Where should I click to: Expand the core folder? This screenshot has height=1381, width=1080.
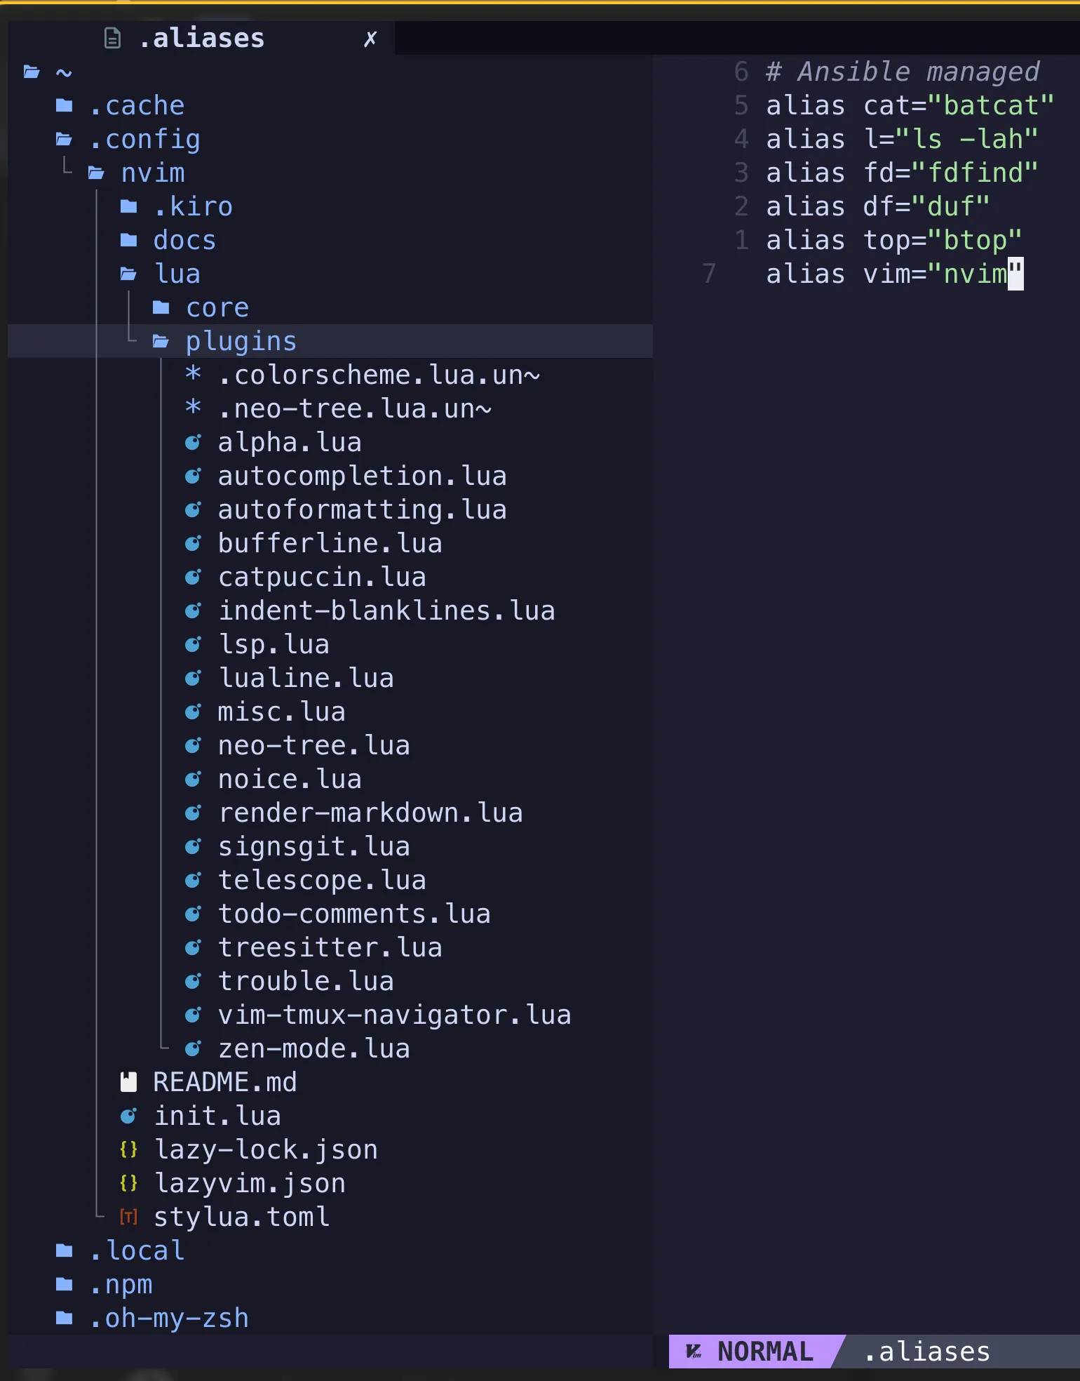217,308
